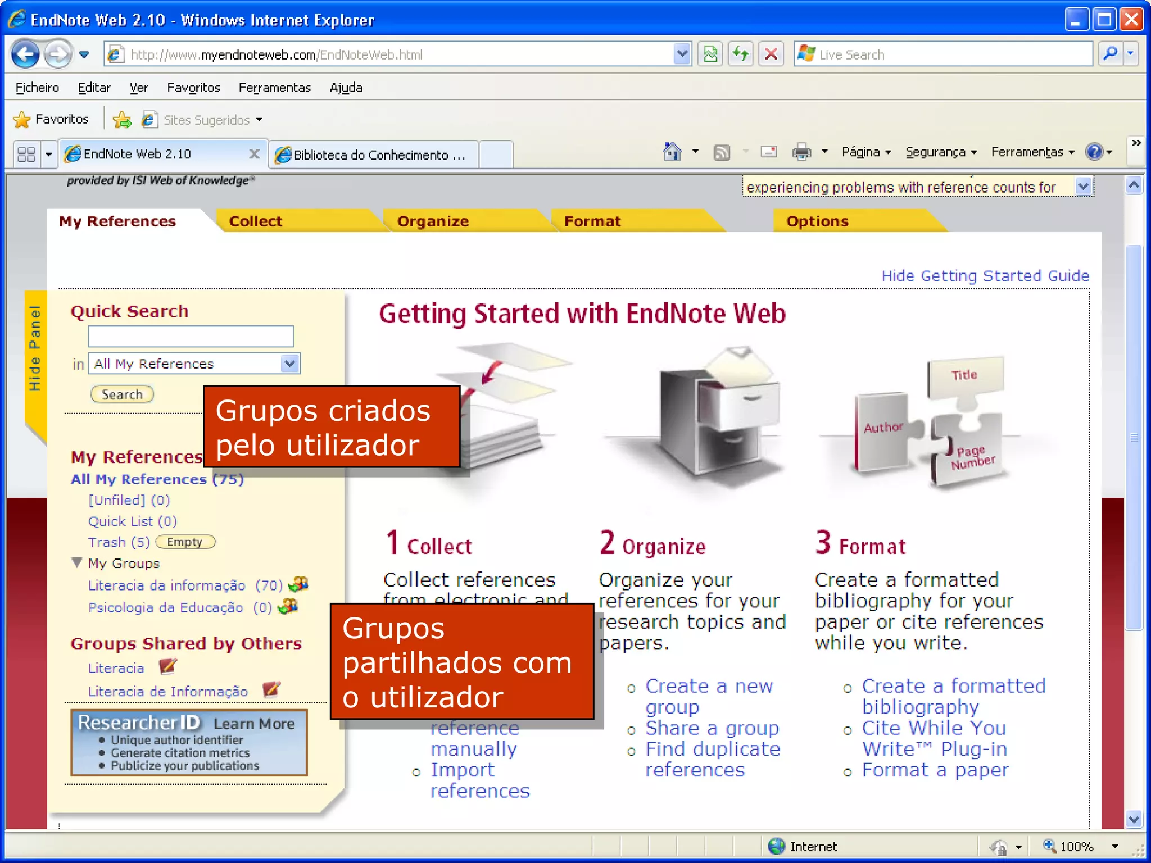Click the Quick Tabs grid icon
The height and width of the screenshot is (863, 1151).
(26, 154)
